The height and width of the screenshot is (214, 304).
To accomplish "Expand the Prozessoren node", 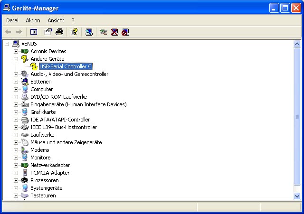I will click(16, 180).
